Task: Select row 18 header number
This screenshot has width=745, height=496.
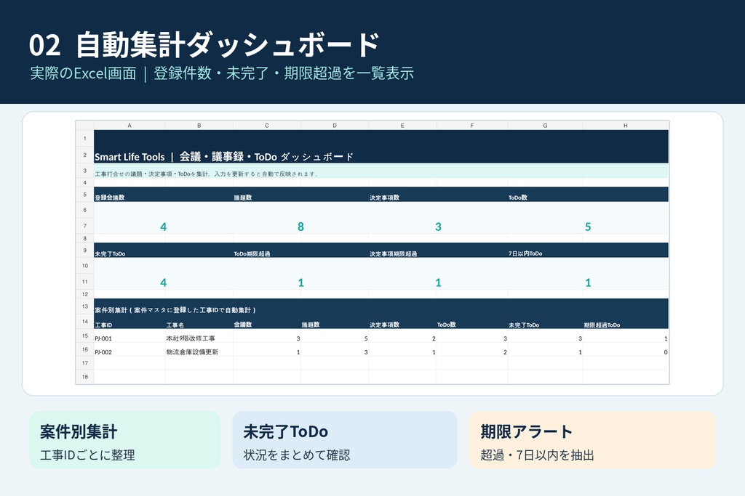Action: coord(85,377)
